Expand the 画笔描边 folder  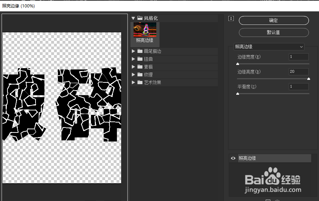click(x=133, y=51)
